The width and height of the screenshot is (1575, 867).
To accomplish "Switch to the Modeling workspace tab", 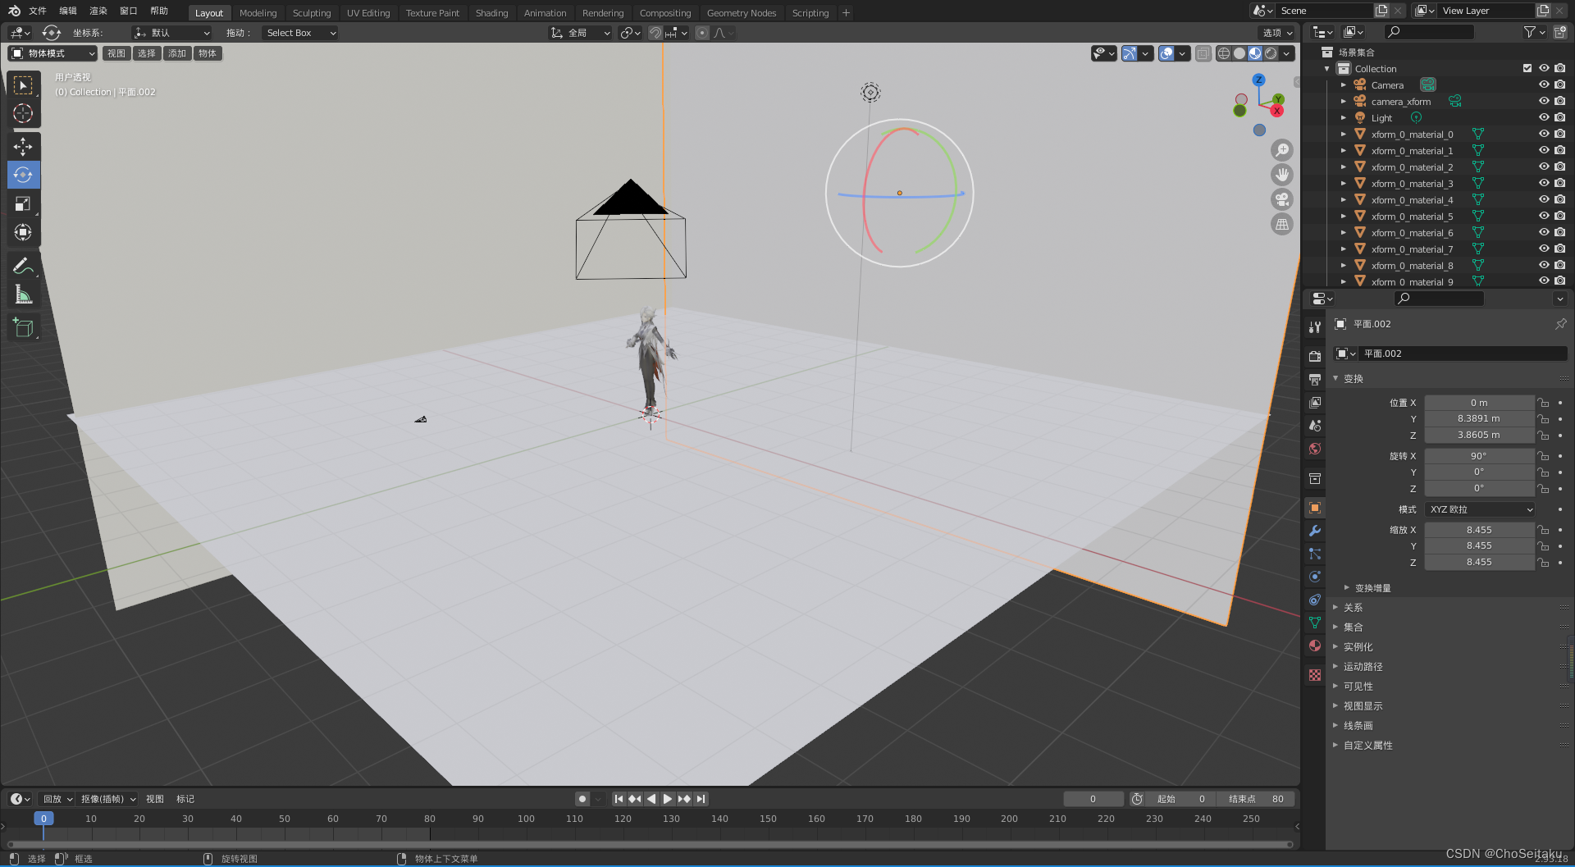I will coord(258,13).
